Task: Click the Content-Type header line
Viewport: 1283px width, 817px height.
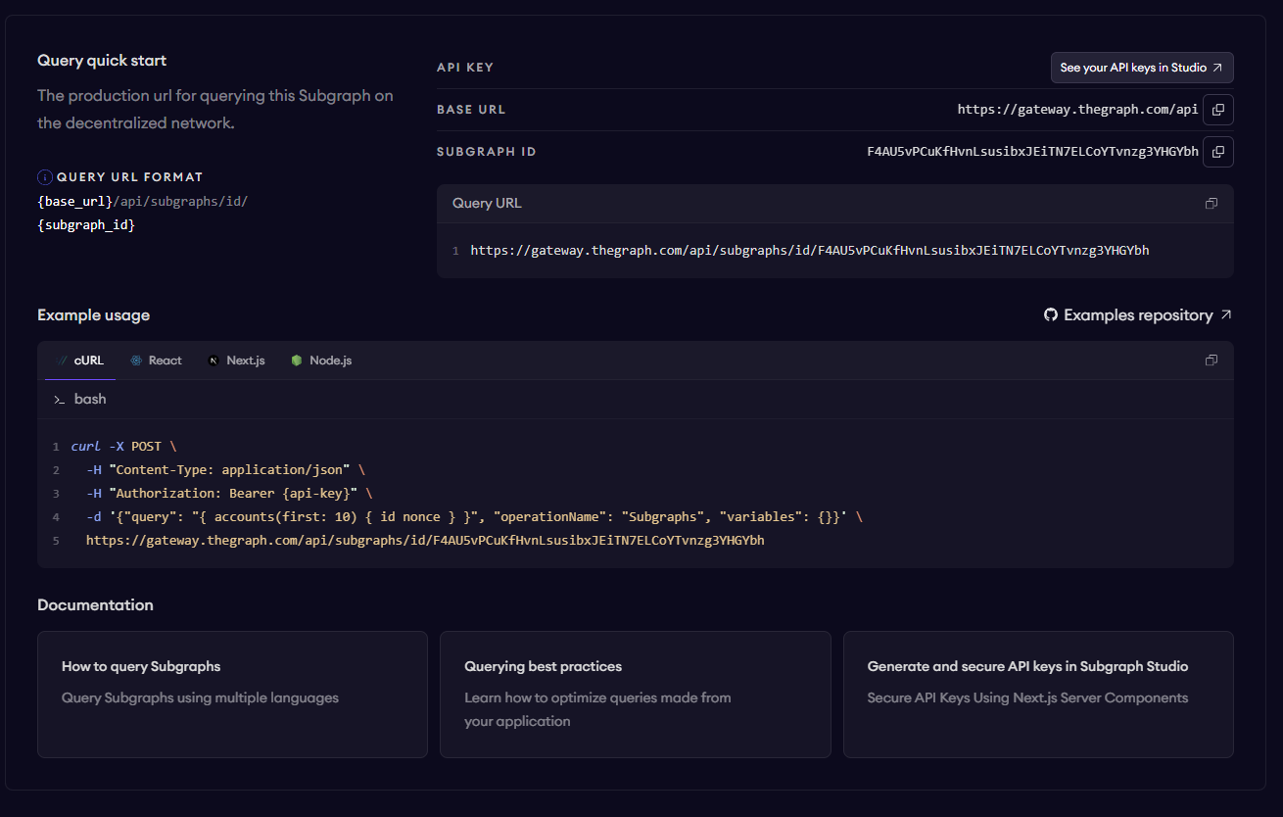Action: coord(225,470)
